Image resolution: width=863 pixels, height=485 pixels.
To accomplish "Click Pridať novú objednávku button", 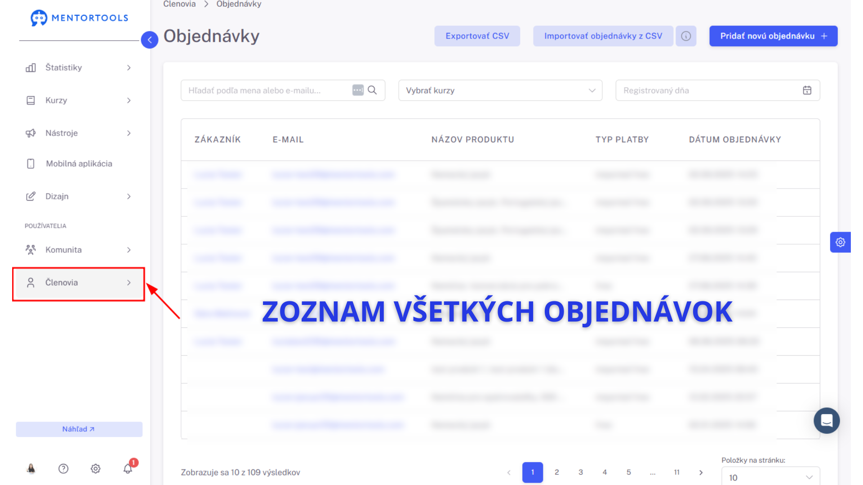I will pos(773,36).
